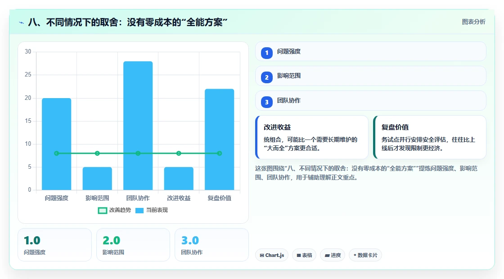Click the trend line point on 复盘价值 bar
504x279 pixels.
point(220,153)
